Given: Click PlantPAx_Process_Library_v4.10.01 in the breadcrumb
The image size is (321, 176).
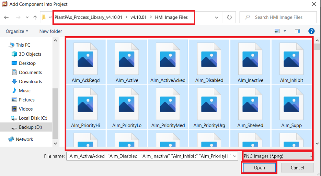Looking at the screenshot, I should click(x=88, y=18).
